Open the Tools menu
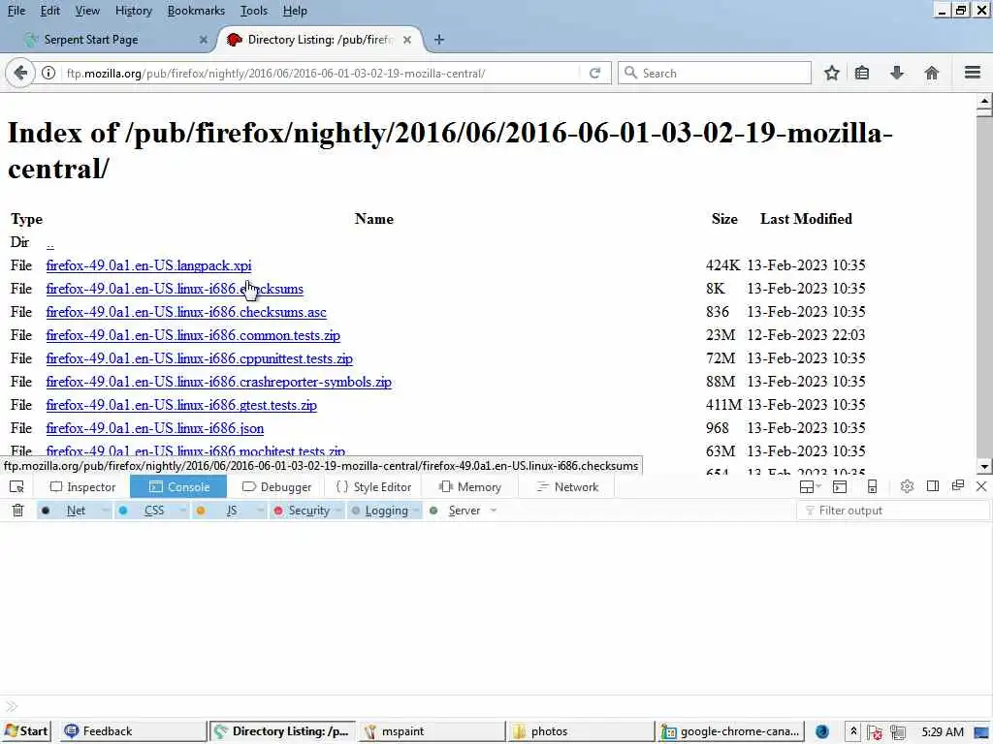This screenshot has height=744, width=993. [x=253, y=11]
